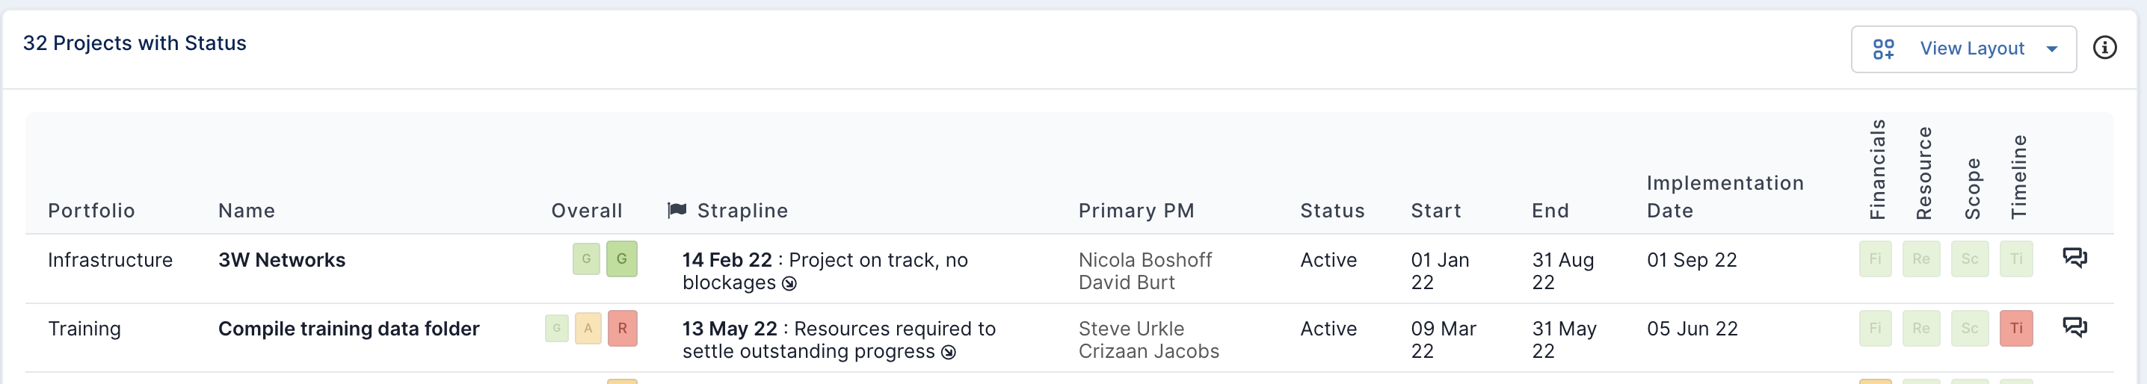Image resolution: width=2147 pixels, height=384 pixels.
Task: Click amber Overall badge on Compile training row
Action: pos(588,328)
